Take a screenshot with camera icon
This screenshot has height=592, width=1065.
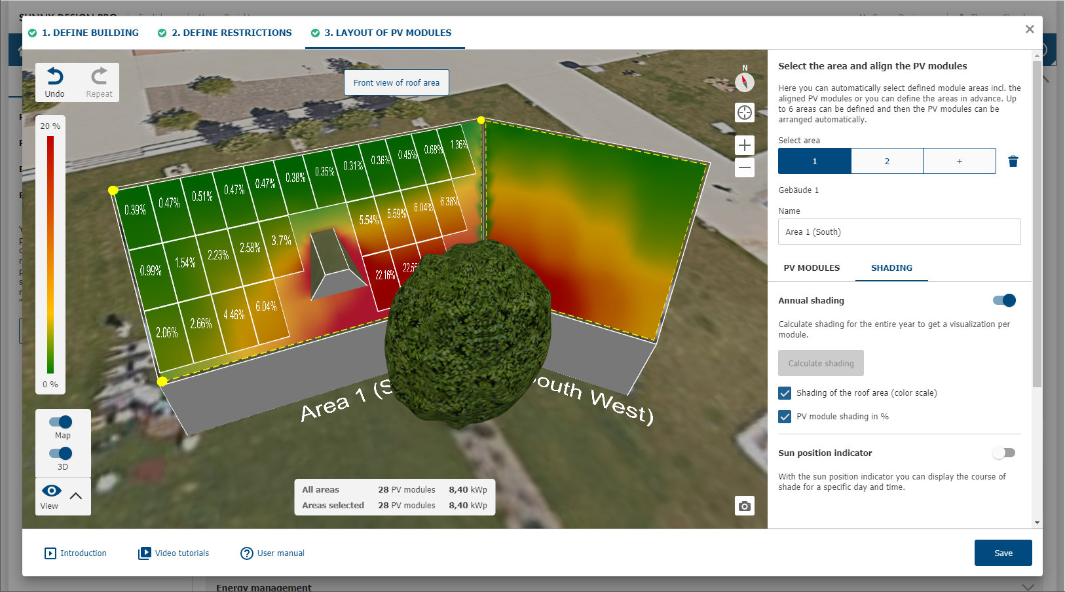tap(745, 506)
